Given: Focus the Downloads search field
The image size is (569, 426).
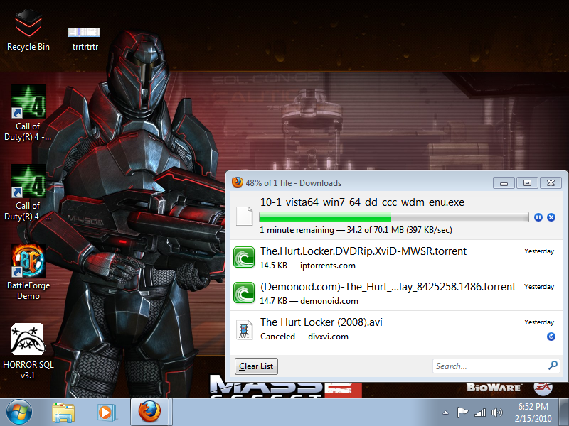Looking at the screenshot, I should pyautogui.click(x=496, y=366).
